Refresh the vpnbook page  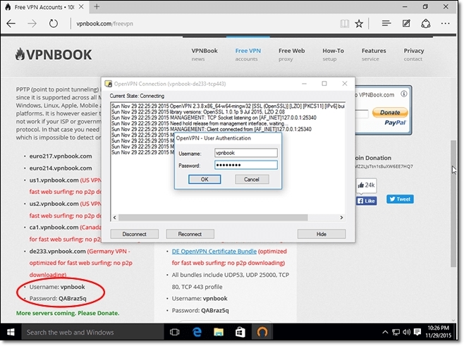click(x=54, y=23)
